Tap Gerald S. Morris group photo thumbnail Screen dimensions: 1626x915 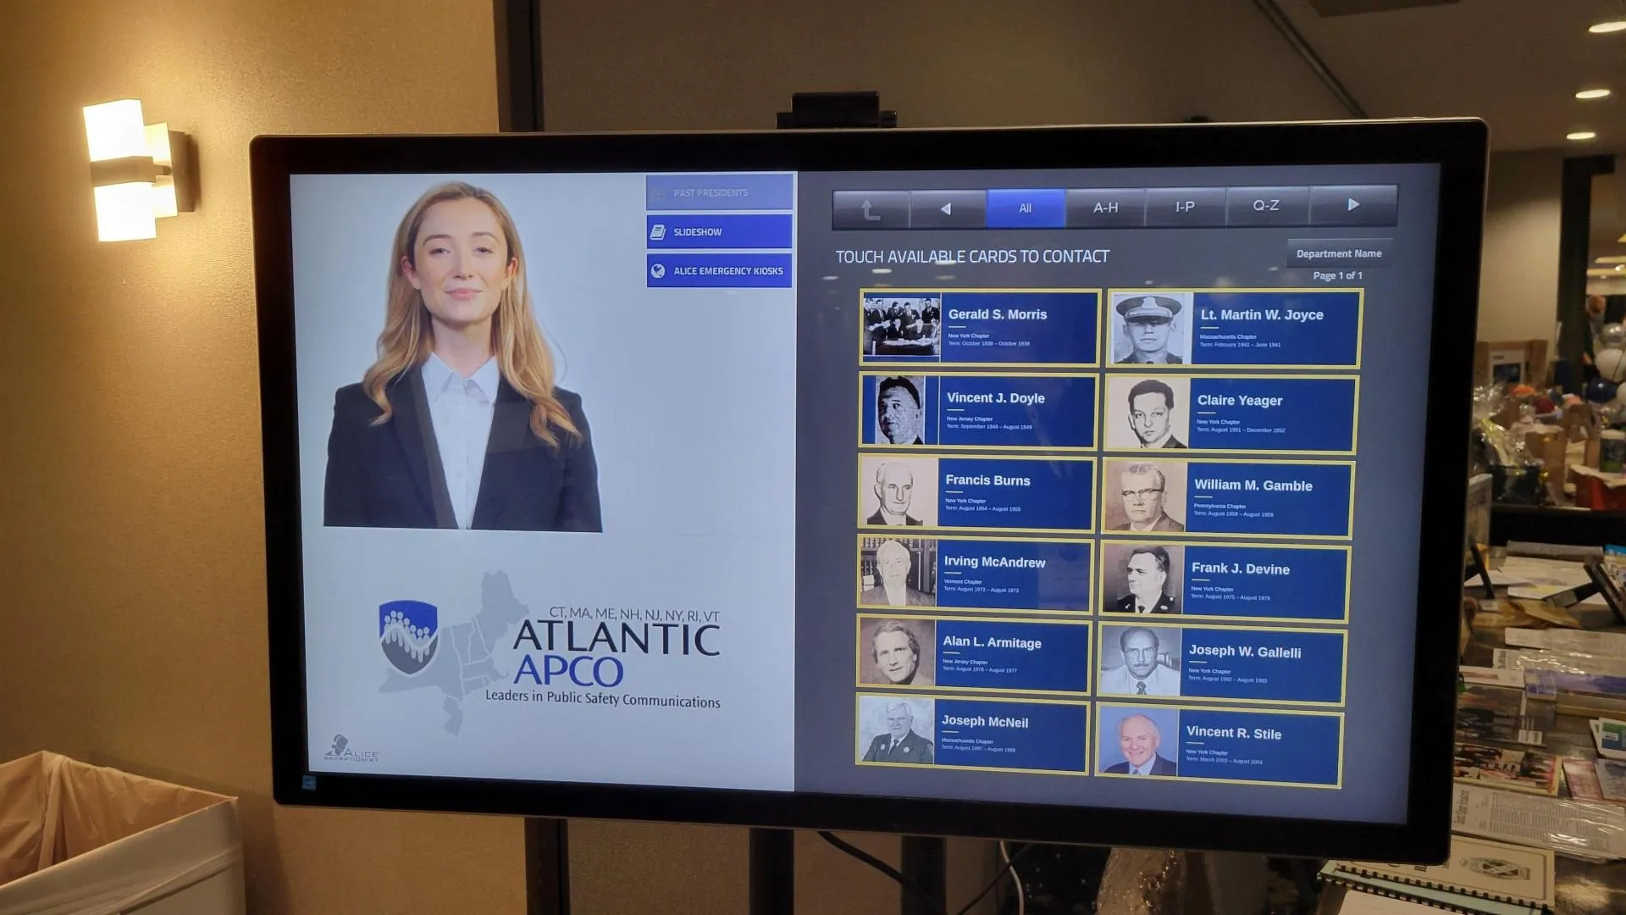901,327
